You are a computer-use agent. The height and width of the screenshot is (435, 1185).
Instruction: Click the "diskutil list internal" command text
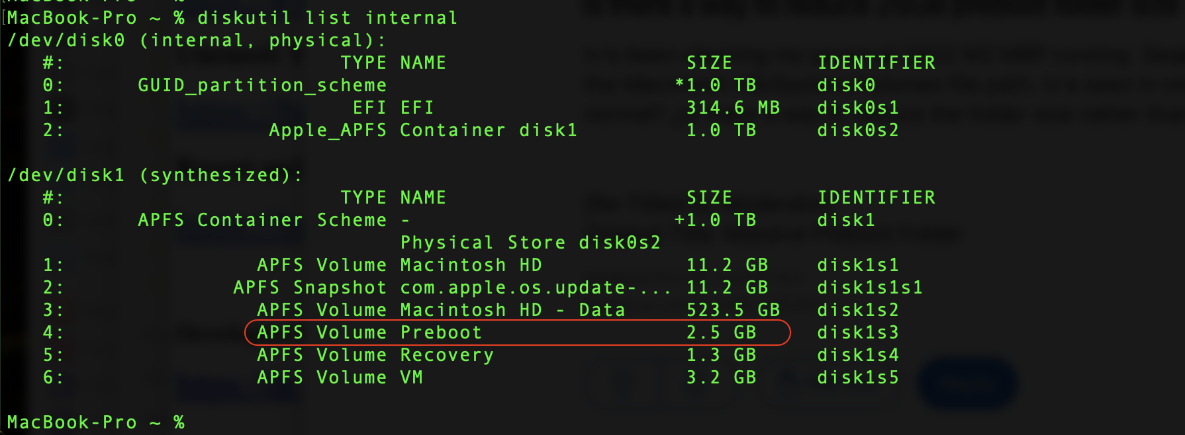327,18
